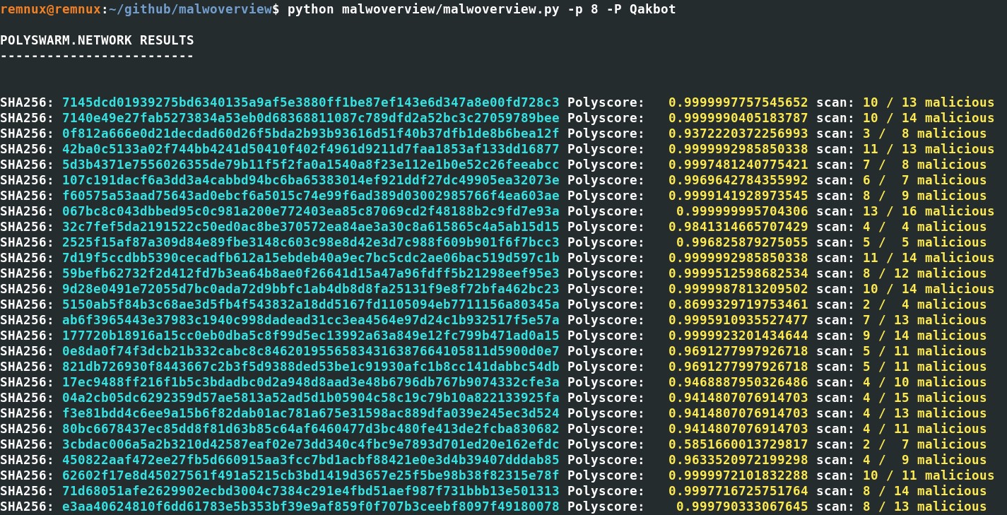
Task: Click the python malwoverview.py command text
Action: (x=481, y=9)
